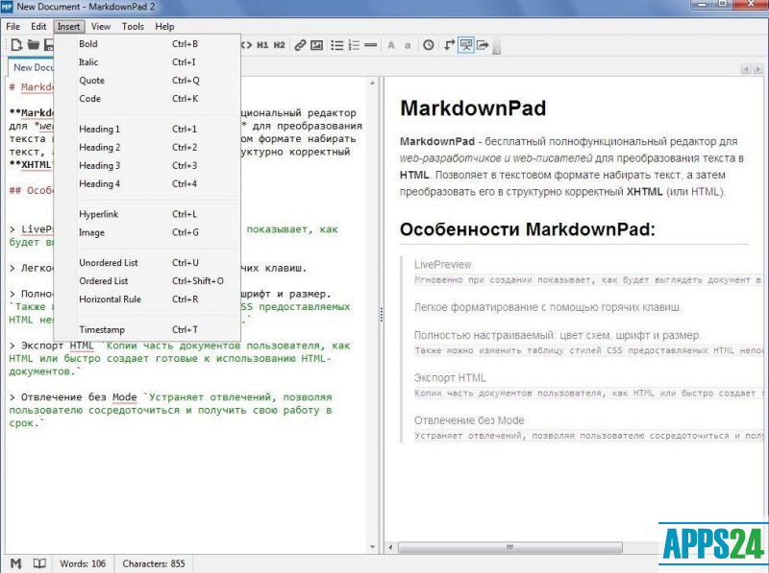
Task: Choose Code from the Insert menu
Action: [147, 99]
